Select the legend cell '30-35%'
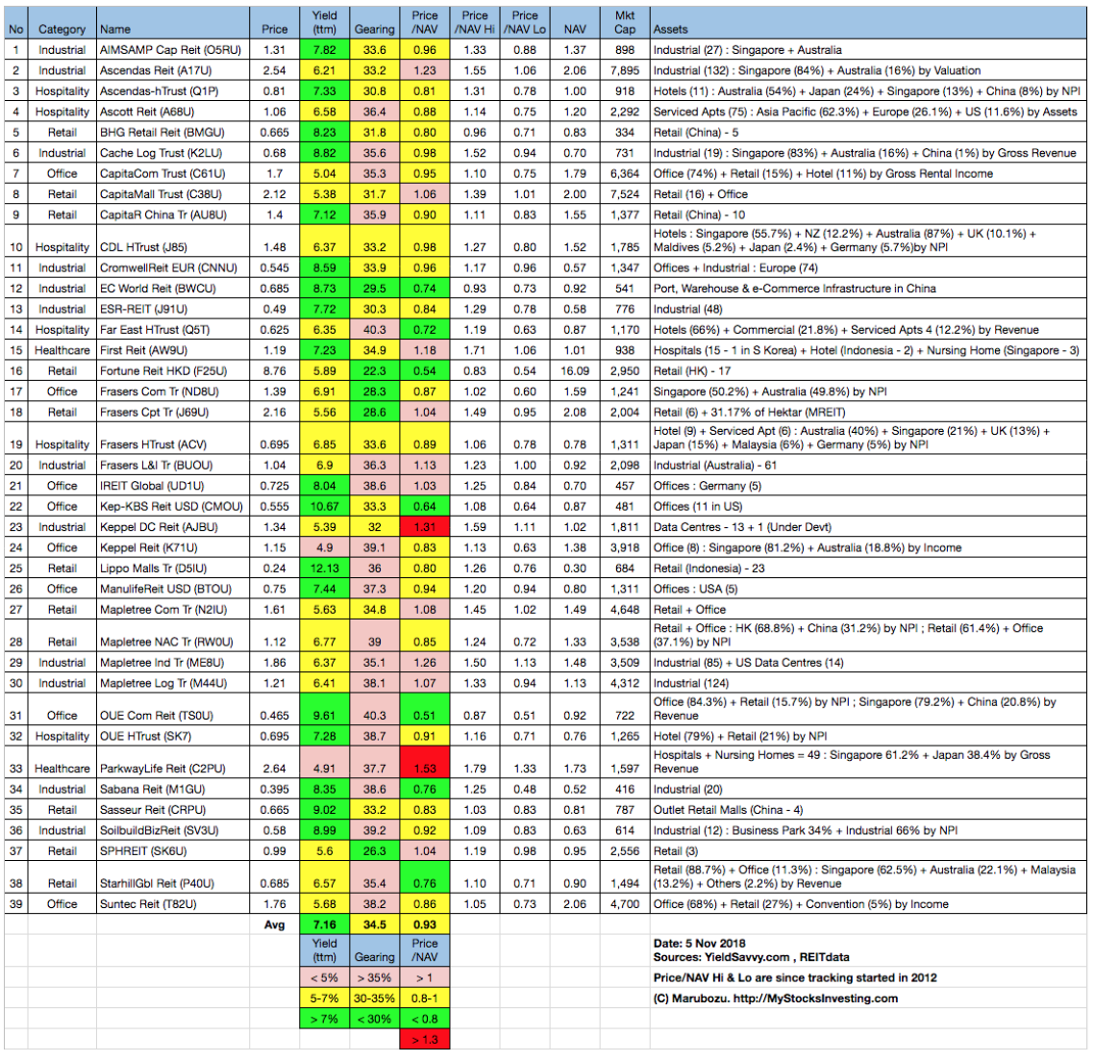 375,999
